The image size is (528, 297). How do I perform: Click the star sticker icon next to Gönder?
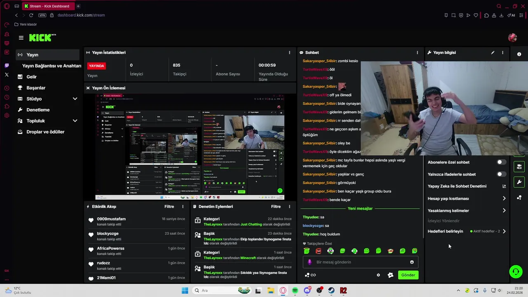(390, 275)
